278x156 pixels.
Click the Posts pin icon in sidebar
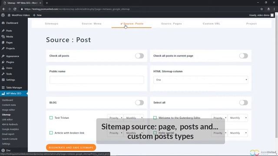3,31
